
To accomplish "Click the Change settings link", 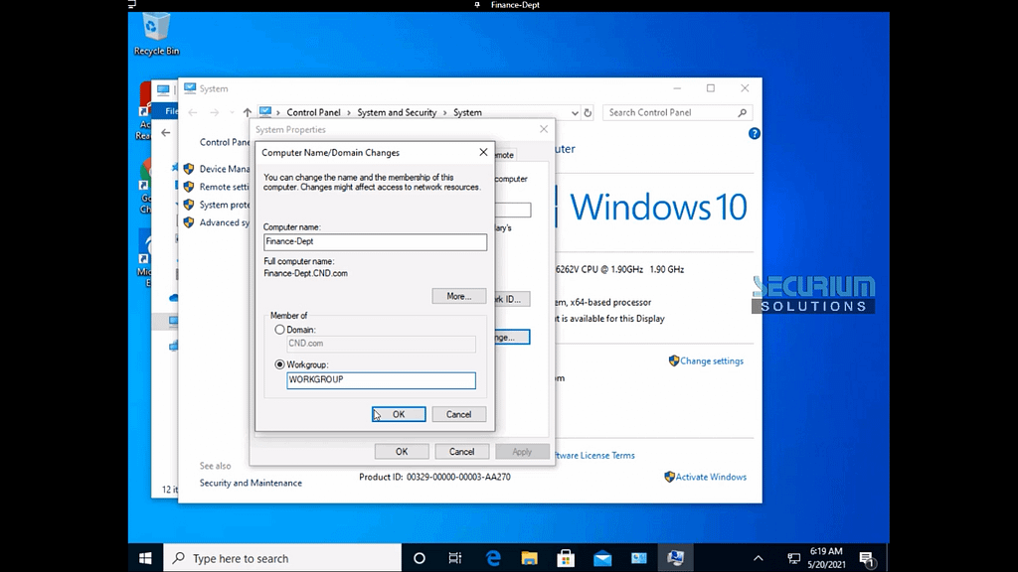I will [x=712, y=361].
